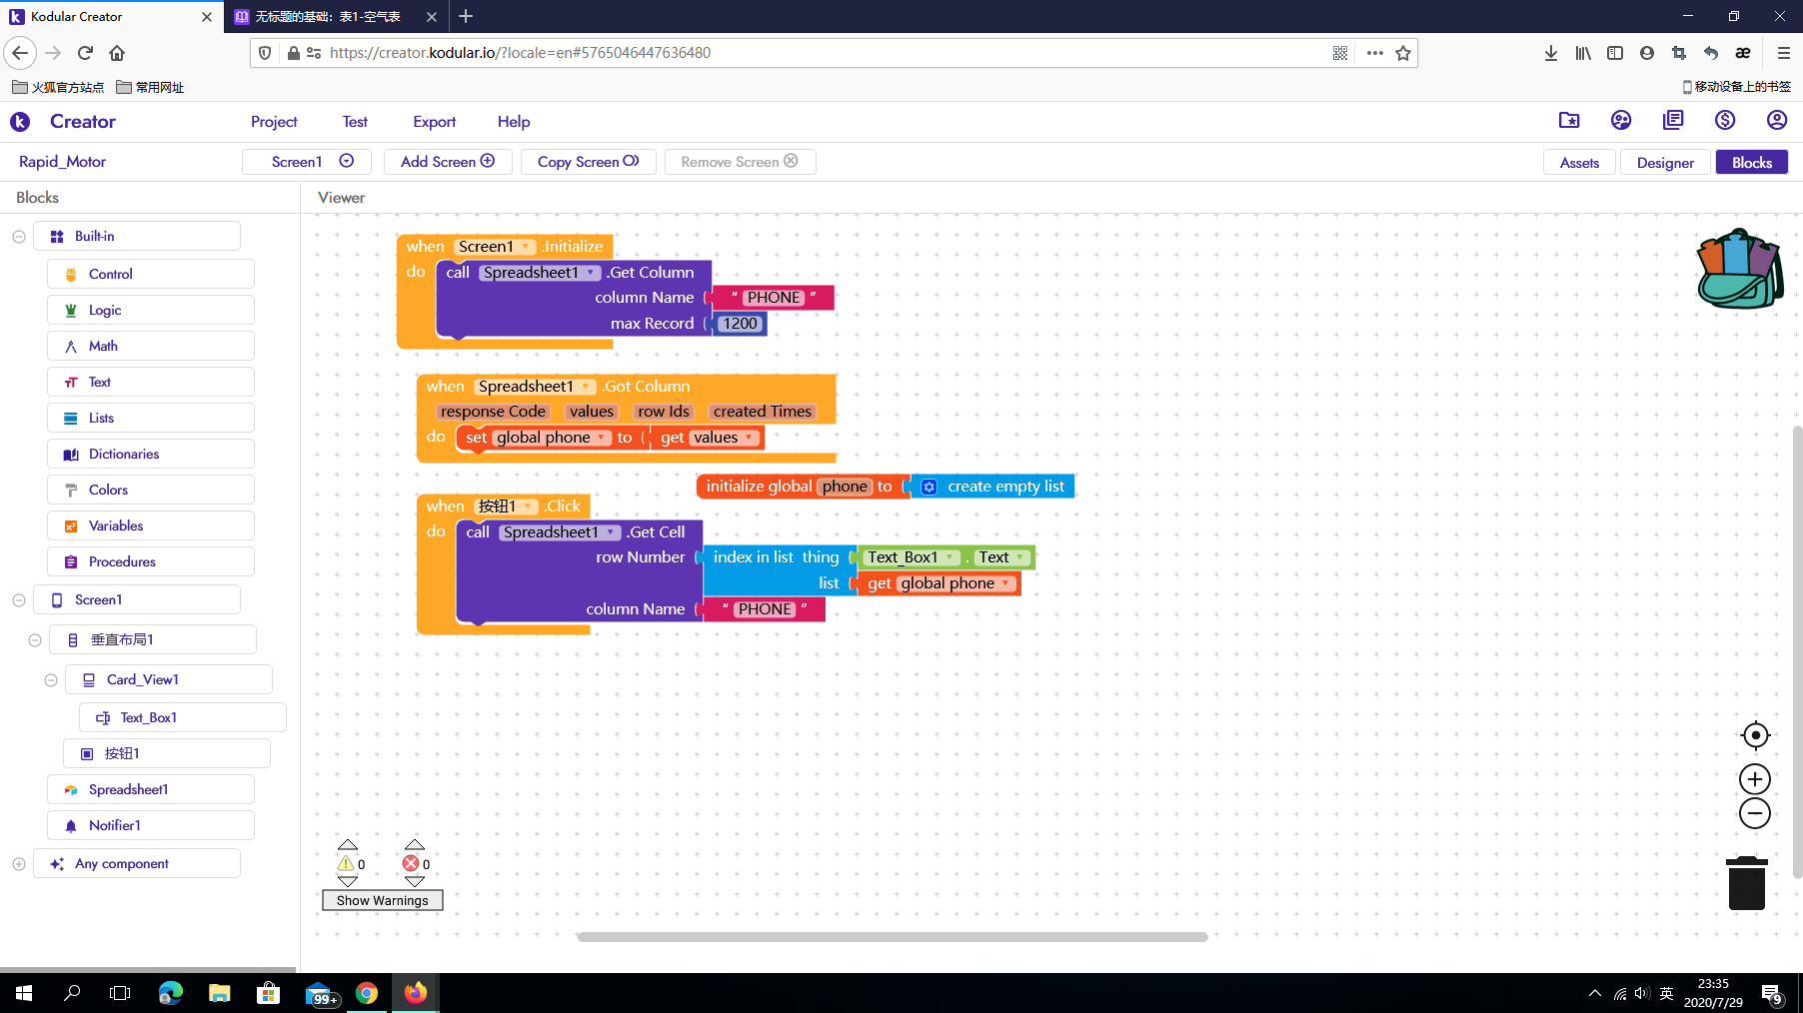
Task: Click the browser reload icon
Action: (x=85, y=53)
